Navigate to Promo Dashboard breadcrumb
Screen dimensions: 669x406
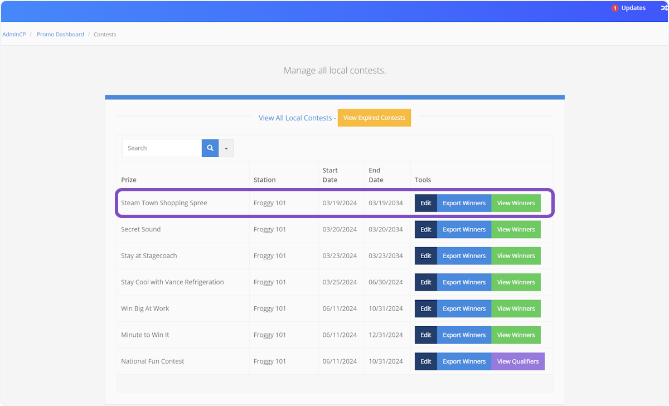point(60,35)
